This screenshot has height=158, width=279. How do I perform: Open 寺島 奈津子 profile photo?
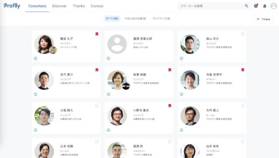(x=190, y=80)
